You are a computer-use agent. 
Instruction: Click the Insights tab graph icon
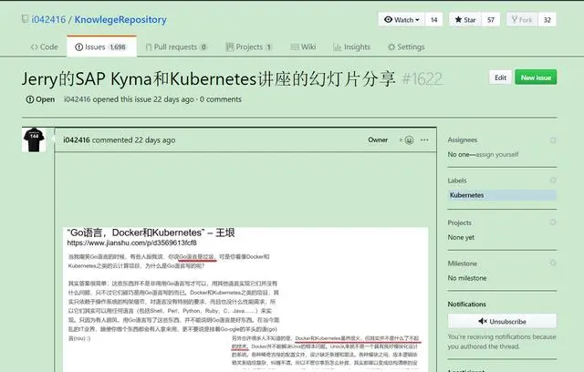(337, 46)
